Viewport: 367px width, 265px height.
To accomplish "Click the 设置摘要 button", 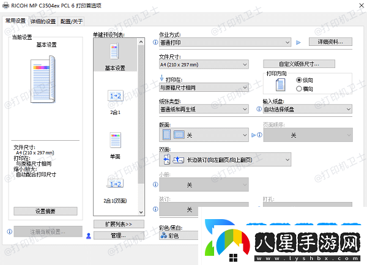I will (45, 211).
